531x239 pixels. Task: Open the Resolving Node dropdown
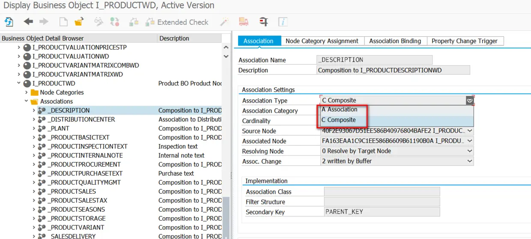[x=470, y=151]
